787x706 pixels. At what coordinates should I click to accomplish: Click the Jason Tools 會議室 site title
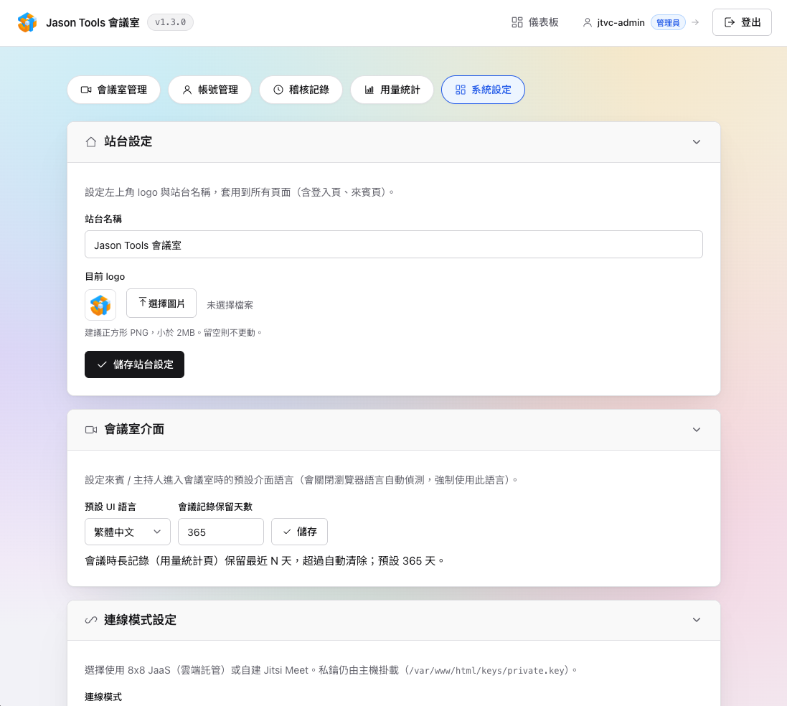(93, 22)
